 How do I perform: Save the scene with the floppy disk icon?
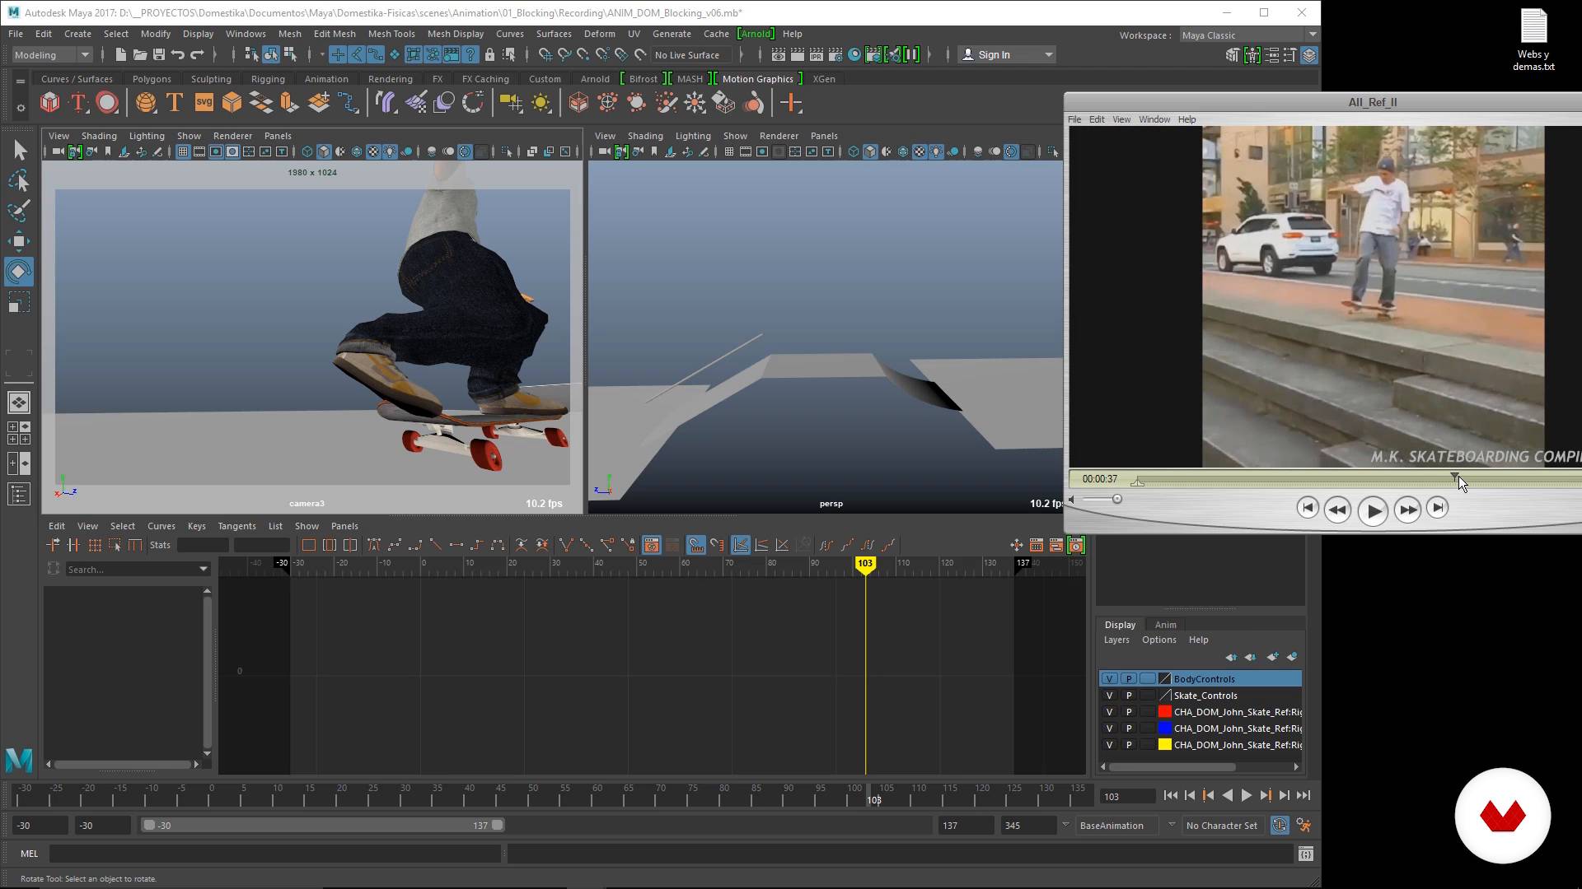(x=158, y=55)
